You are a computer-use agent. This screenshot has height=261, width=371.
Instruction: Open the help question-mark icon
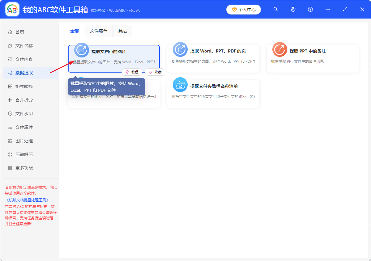pos(310,9)
